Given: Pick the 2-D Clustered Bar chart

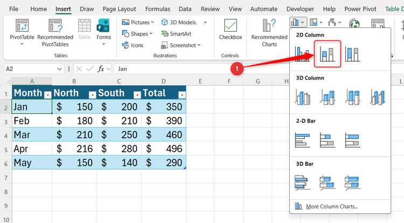Looking at the screenshot, I should coord(303,140).
